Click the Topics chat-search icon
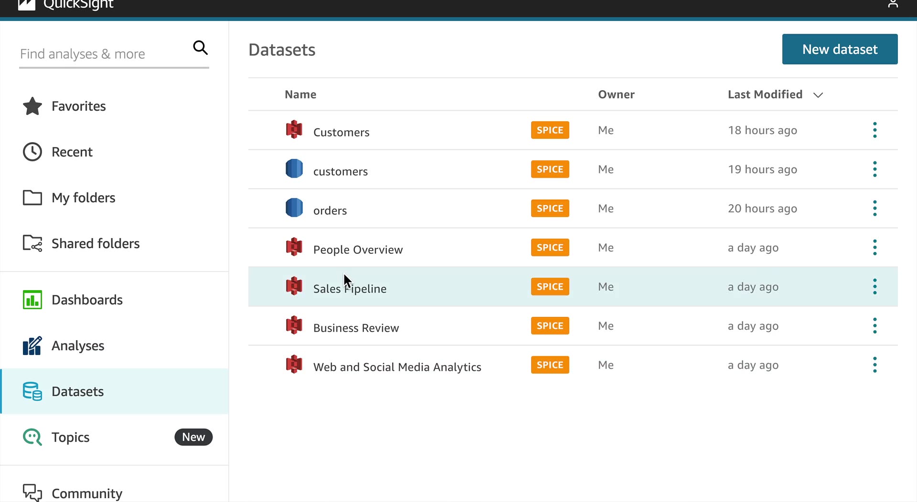Screen dimensions: 917x502 click(x=32, y=437)
